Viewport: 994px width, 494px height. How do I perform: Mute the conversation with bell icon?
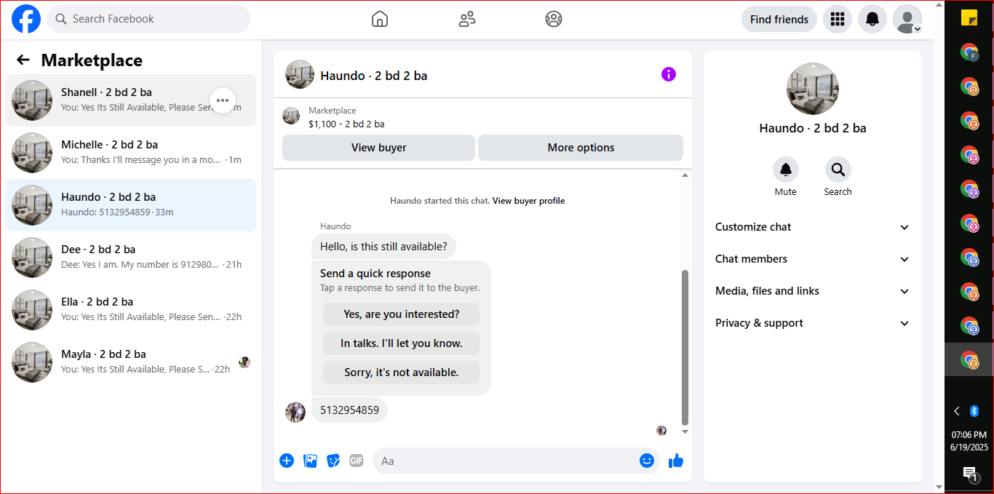tap(786, 170)
